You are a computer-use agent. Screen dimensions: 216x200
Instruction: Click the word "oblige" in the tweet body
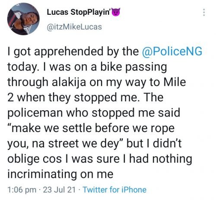point(23,159)
